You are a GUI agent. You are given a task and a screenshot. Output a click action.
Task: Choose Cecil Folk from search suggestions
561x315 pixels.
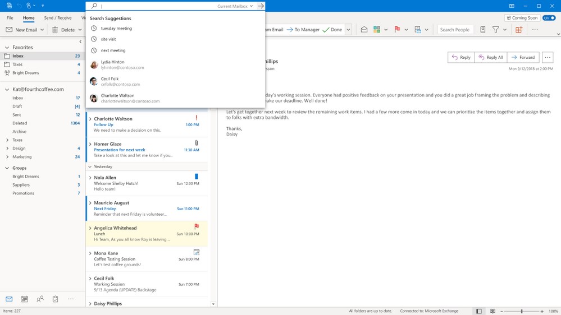coord(175,81)
